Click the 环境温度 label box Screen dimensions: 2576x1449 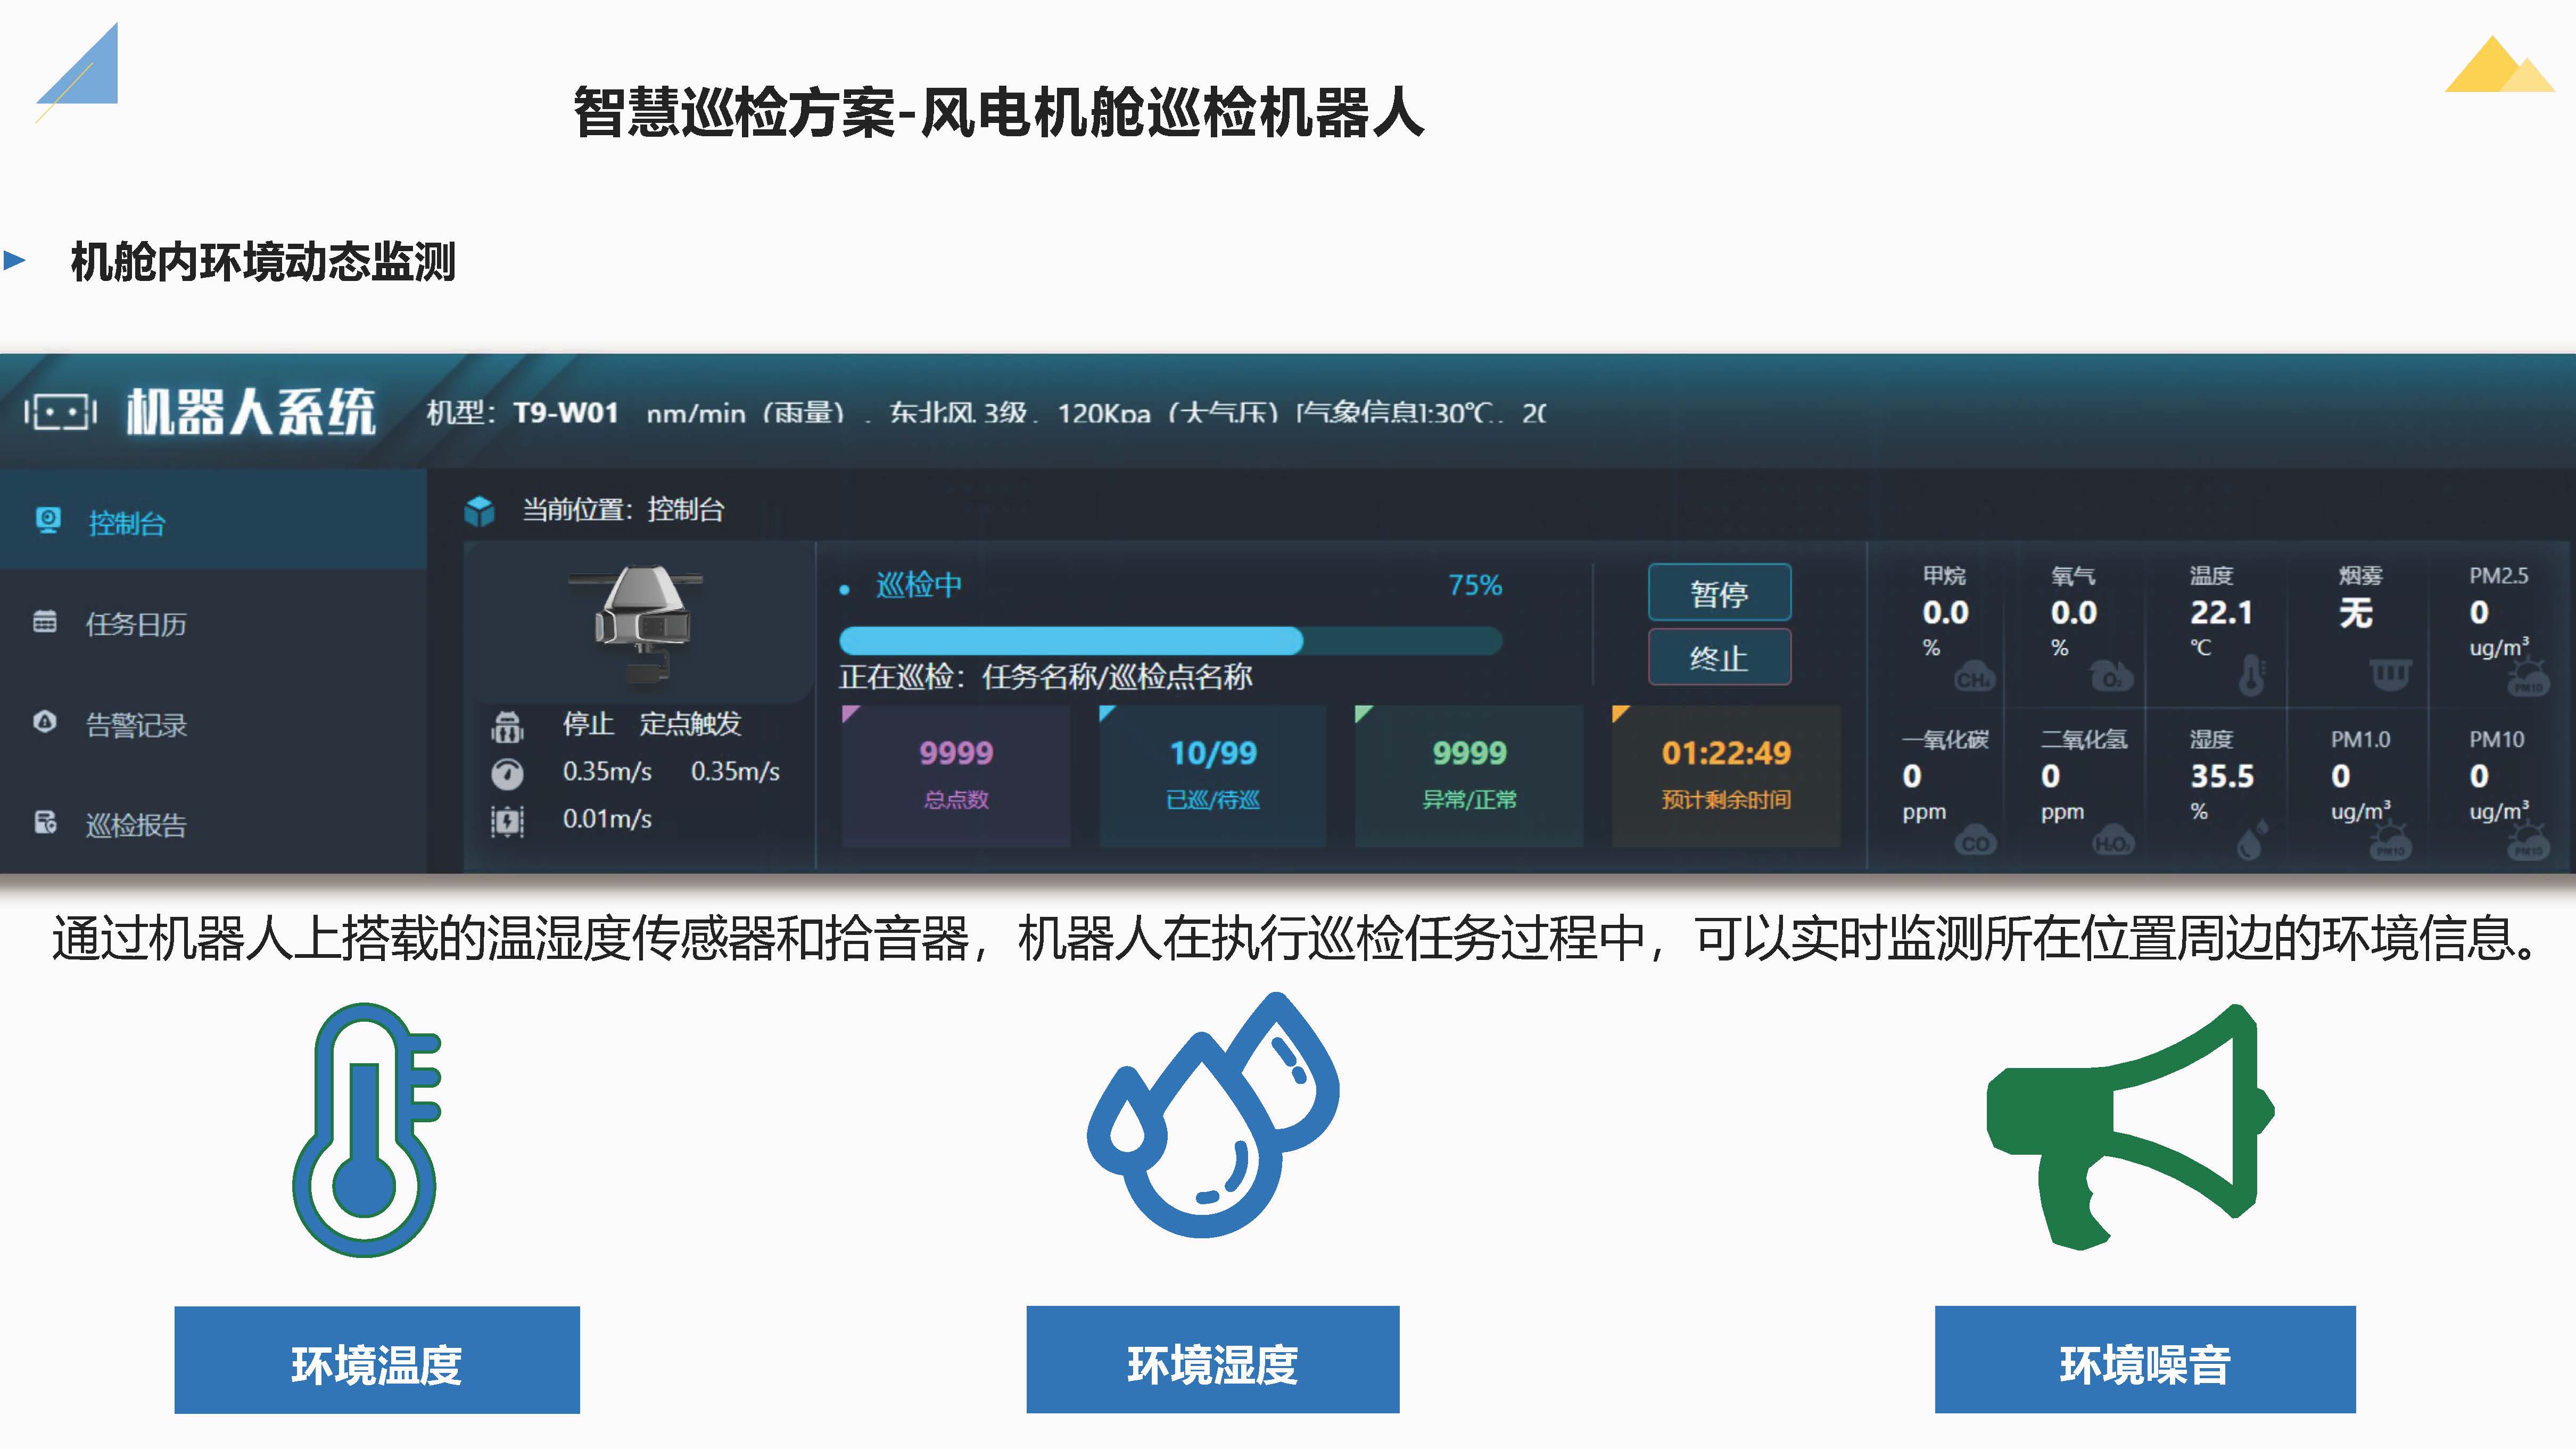[377, 1360]
